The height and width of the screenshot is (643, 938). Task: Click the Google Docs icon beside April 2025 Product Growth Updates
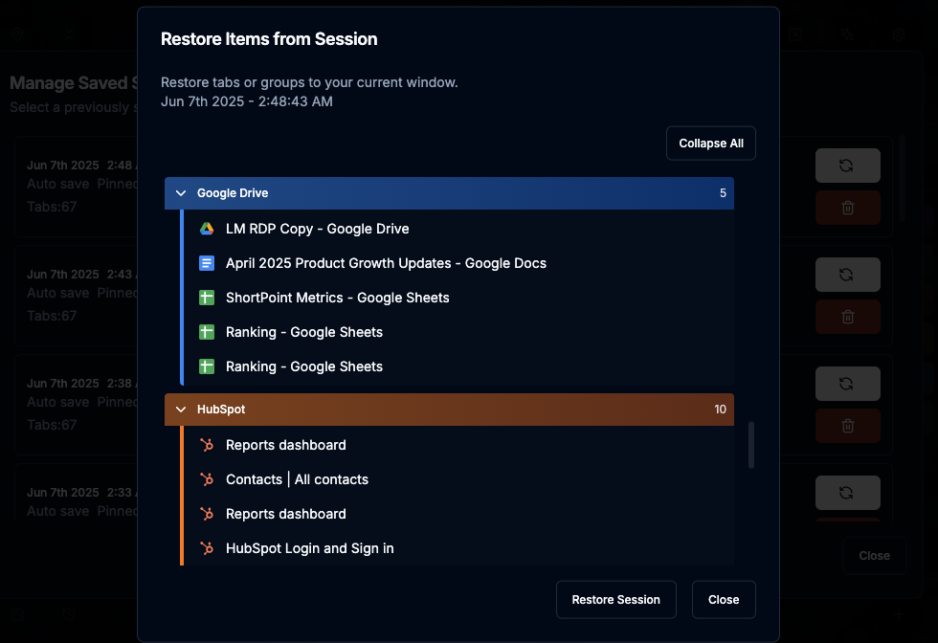[207, 263]
